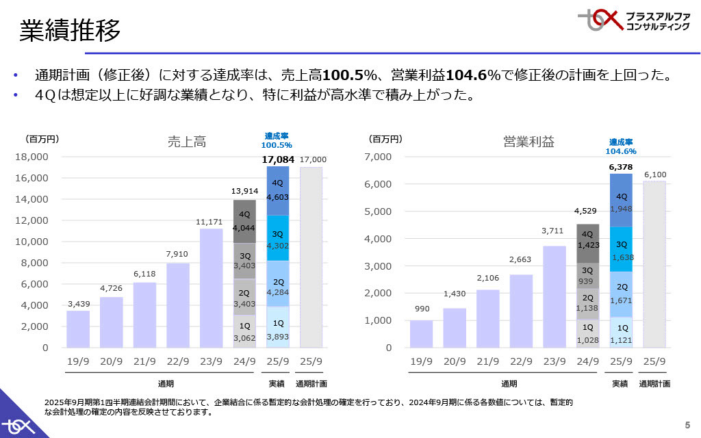Click the bold 17,084 total sales label
This screenshot has width=701, height=438.
coord(277,159)
